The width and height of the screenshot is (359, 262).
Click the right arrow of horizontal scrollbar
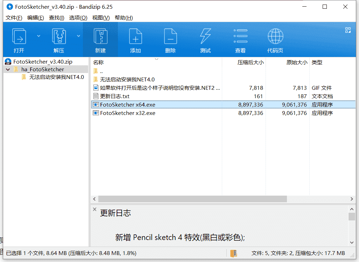pos(352,199)
